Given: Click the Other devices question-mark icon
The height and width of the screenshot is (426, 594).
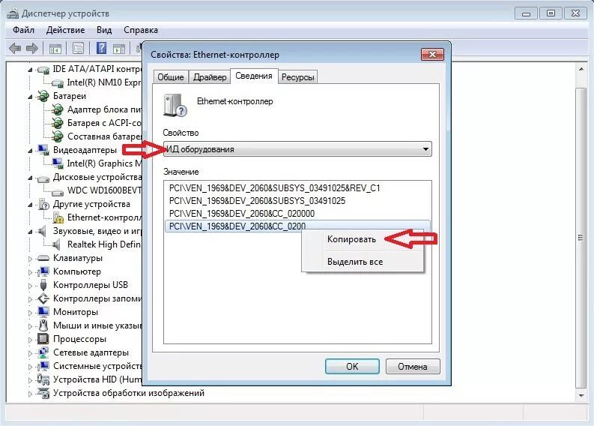Looking at the screenshot, I should [43, 205].
